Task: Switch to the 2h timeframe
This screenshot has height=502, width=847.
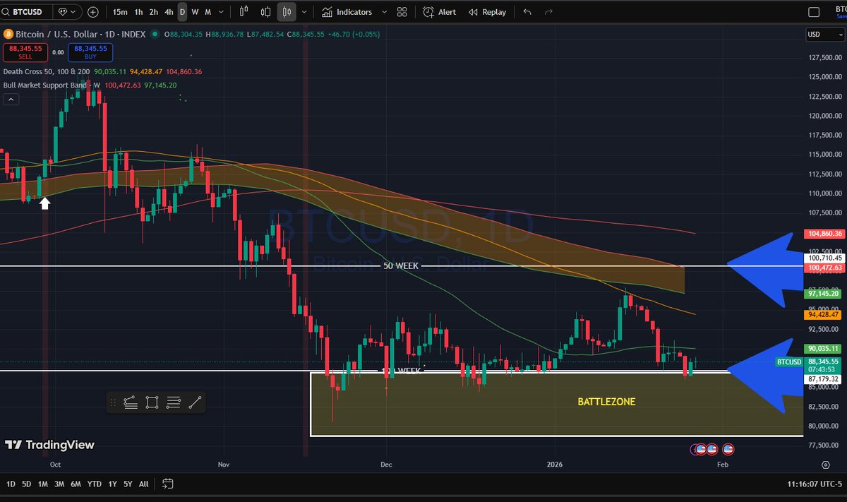Action: point(153,12)
